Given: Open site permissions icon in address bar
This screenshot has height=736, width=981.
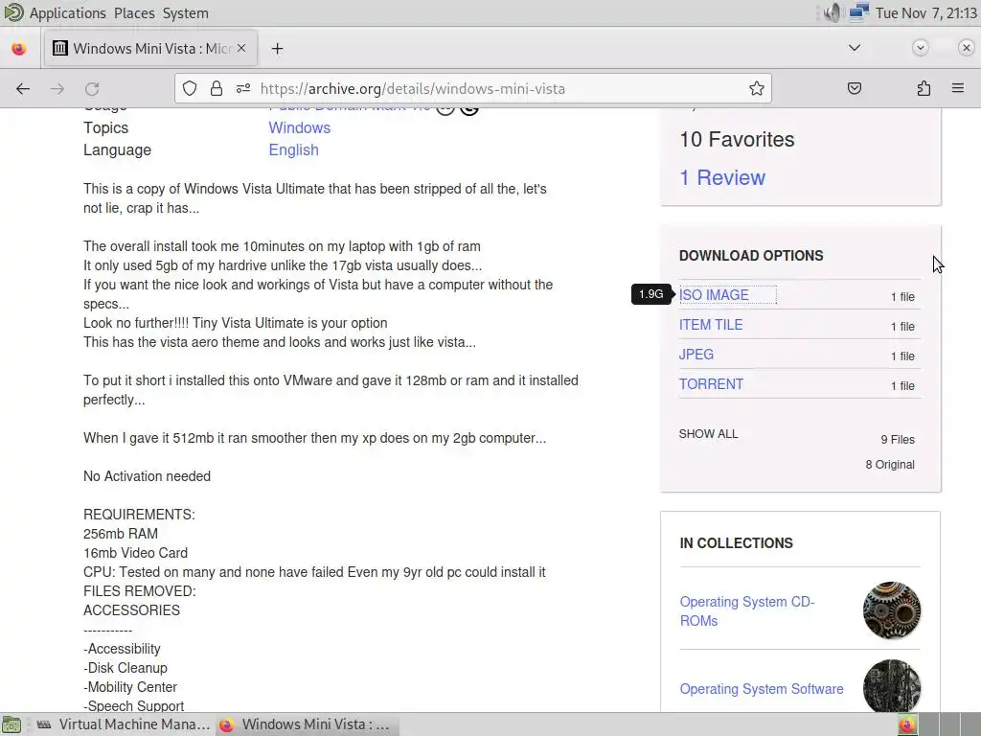Looking at the screenshot, I should pyautogui.click(x=242, y=89).
